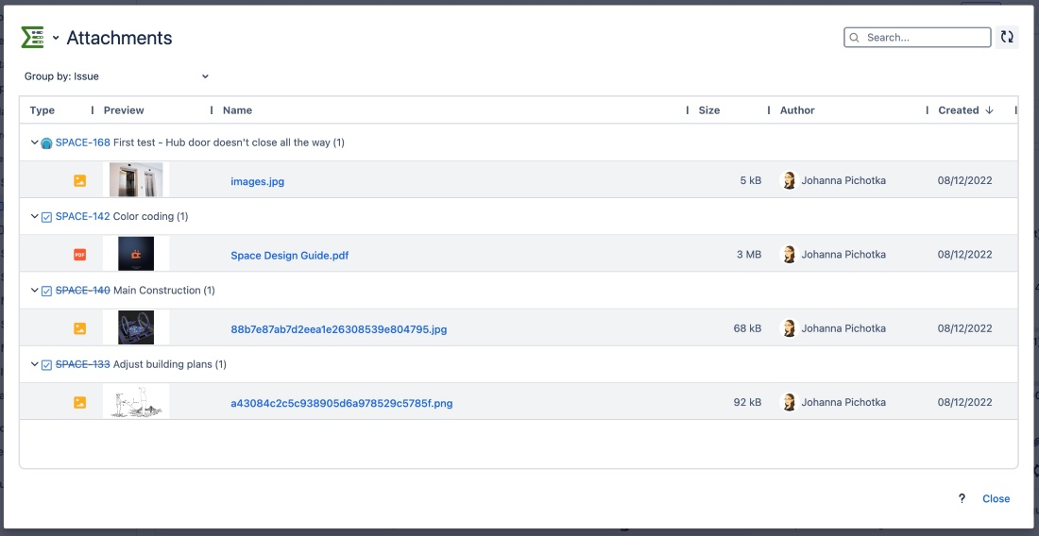Collapse the SPACE-142 group chevron

coord(34,216)
